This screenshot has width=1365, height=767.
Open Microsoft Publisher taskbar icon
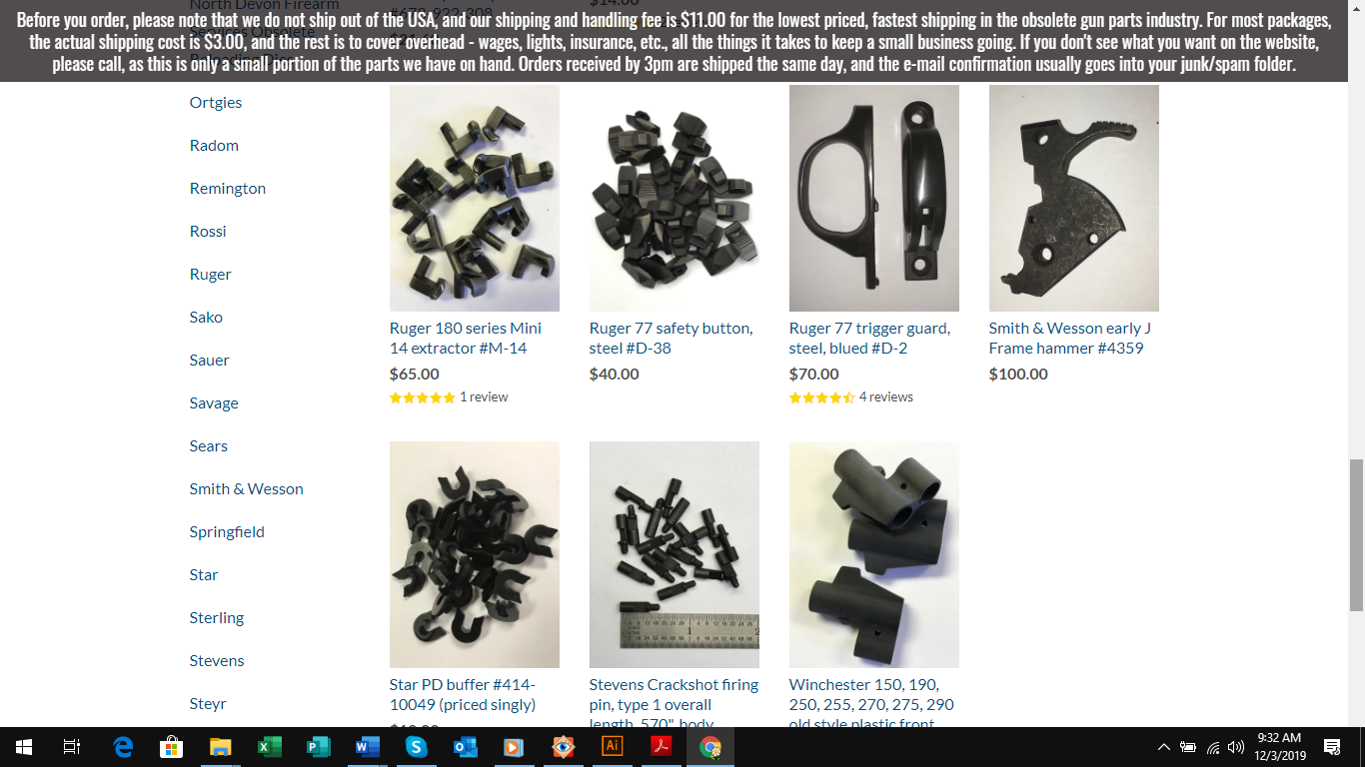318,747
